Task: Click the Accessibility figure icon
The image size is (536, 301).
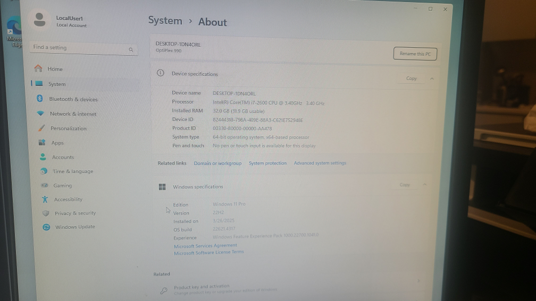Action: [45, 199]
